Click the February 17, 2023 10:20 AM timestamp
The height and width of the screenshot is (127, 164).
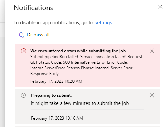[x=56, y=81]
